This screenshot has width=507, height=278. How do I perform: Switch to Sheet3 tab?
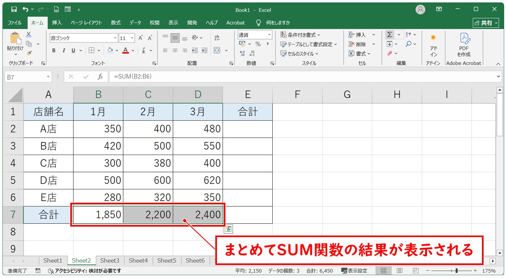point(110,261)
